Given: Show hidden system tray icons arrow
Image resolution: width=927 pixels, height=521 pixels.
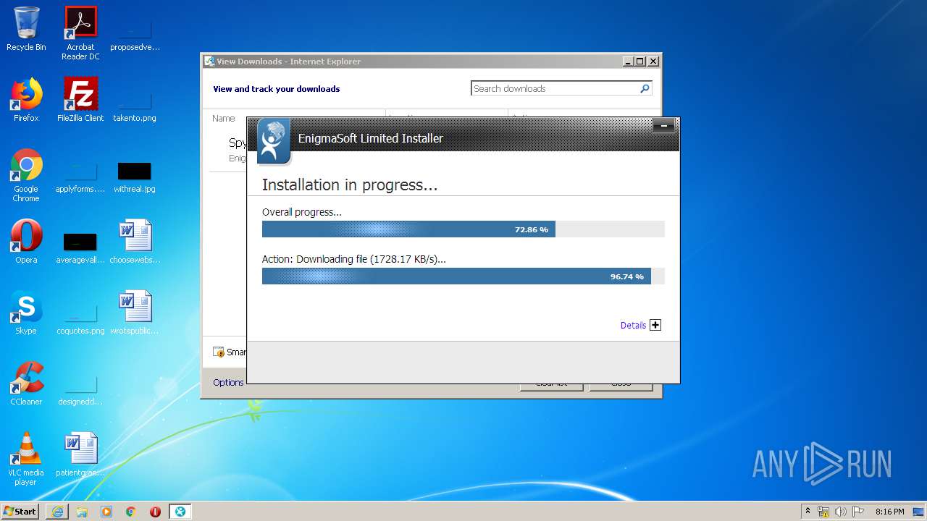Looking at the screenshot, I should [x=808, y=512].
